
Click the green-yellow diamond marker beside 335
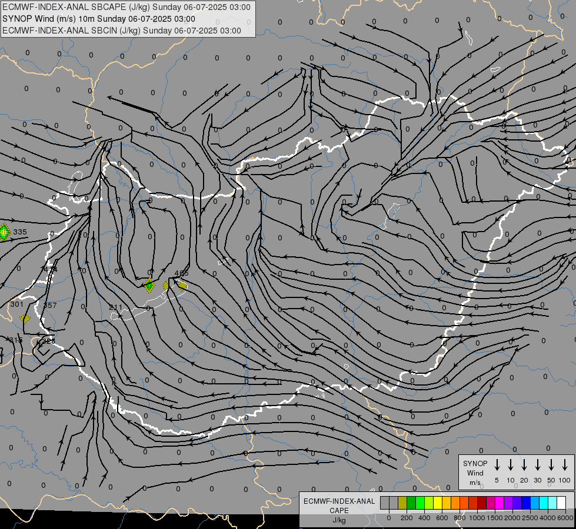click(4, 232)
